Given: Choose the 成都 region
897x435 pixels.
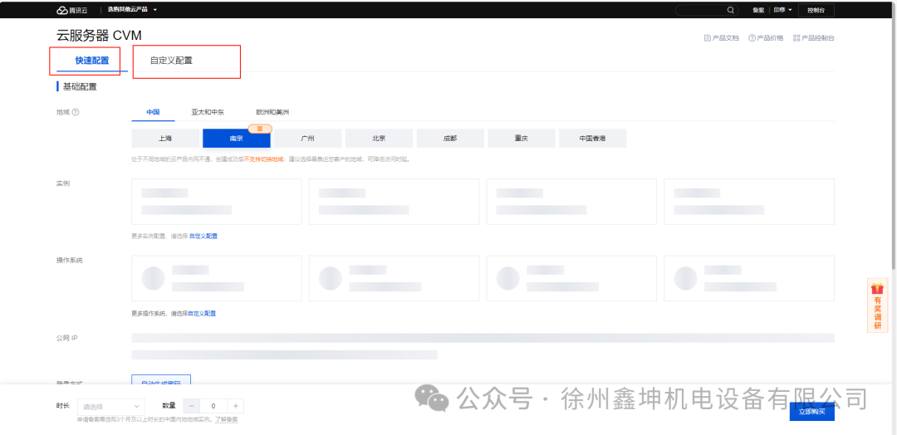Looking at the screenshot, I should coord(450,139).
